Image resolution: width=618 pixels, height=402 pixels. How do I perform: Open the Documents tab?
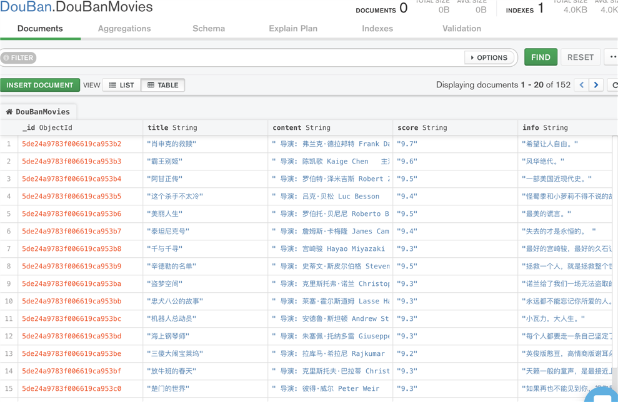pos(40,28)
